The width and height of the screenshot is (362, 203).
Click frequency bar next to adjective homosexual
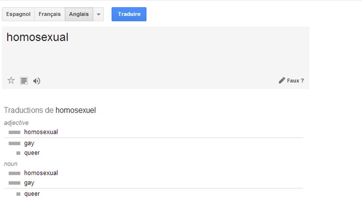14,132
